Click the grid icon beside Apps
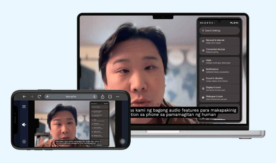276x163 pixels. (x=203, y=61)
